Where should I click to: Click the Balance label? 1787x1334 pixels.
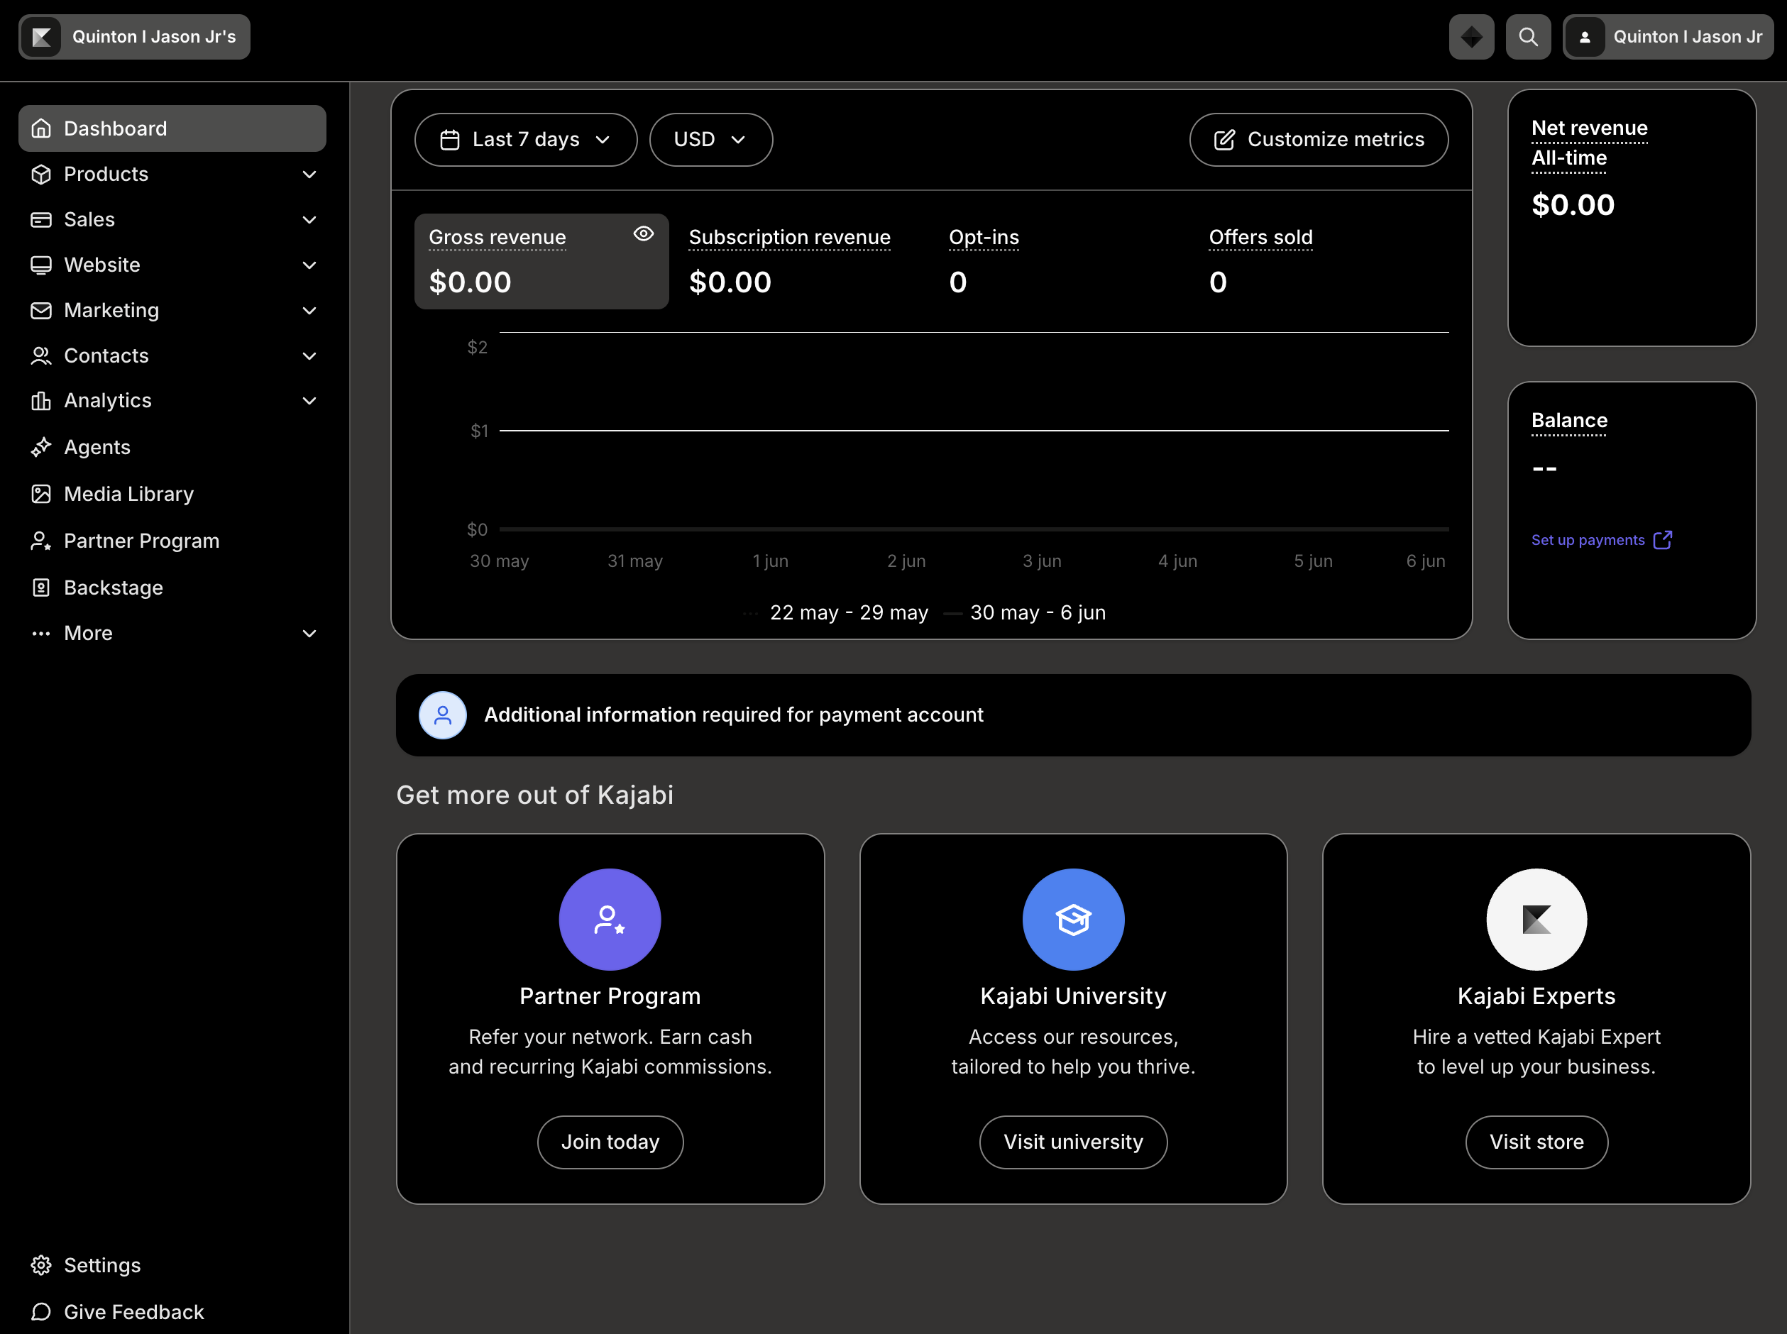coord(1569,420)
